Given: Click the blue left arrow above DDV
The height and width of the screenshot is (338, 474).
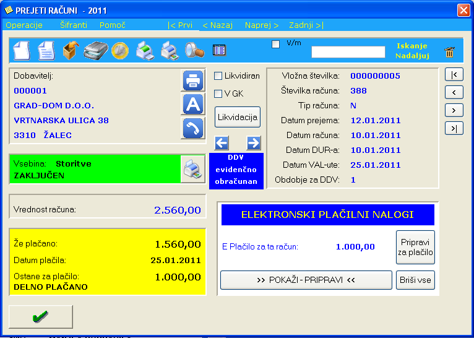Looking at the screenshot, I should tap(222, 143).
